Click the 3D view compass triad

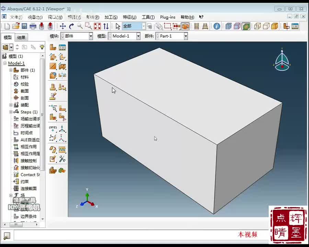click(282, 59)
